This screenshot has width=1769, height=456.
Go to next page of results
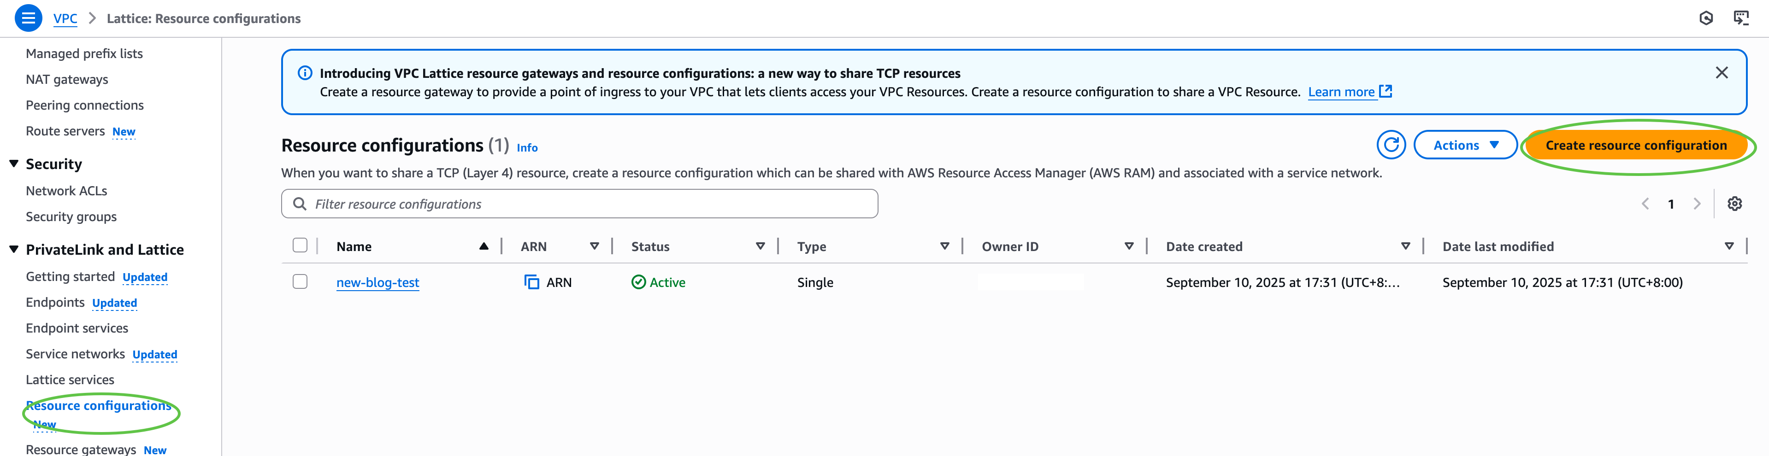pos(1697,204)
